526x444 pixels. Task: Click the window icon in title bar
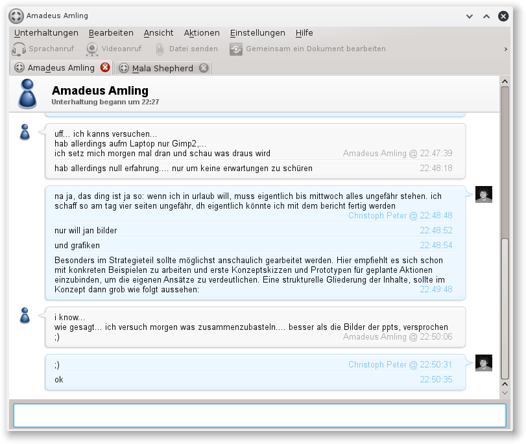pos(16,16)
